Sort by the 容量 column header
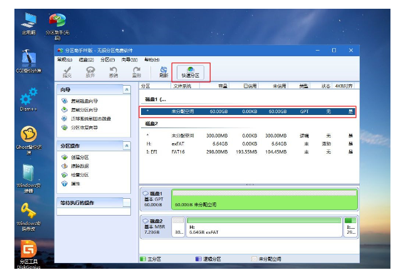 click(214, 86)
